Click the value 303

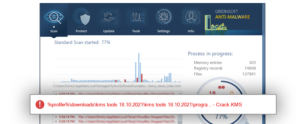pos(252,63)
